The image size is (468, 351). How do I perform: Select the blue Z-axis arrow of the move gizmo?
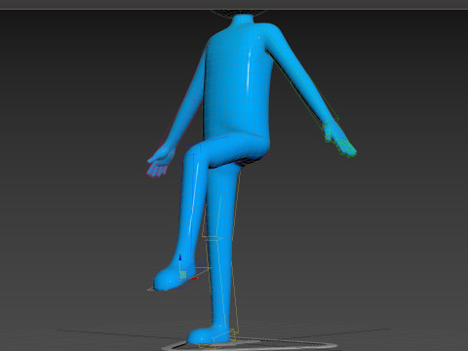click(179, 258)
